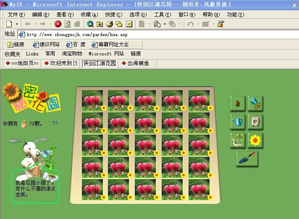Image resolution: width=299 pixels, height=219 pixels.
Task: Activate the pest removal caterpillar tool
Action: (237, 141)
